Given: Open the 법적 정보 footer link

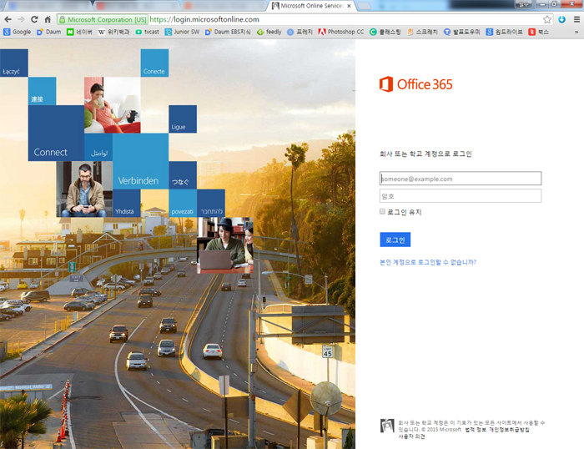Looking at the screenshot, I should pos(476,430).
